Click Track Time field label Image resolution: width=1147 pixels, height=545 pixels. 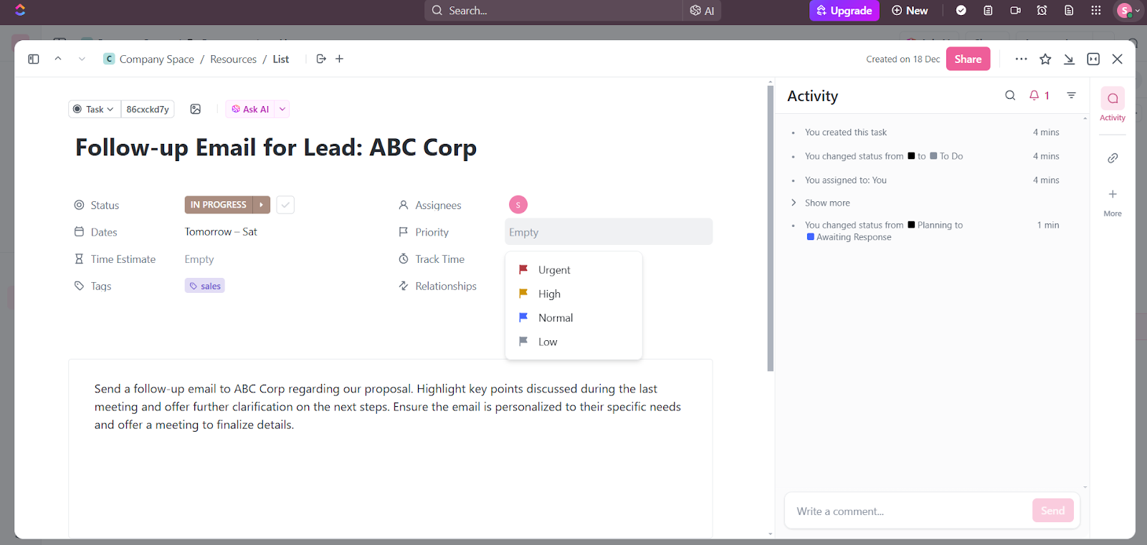coord(439,259)
